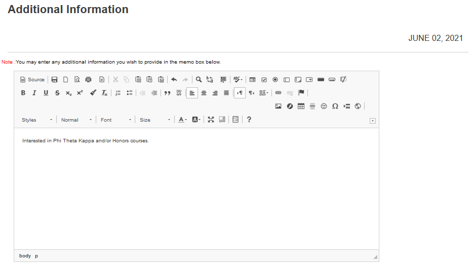Insert a bulleted list
Viewport: 472px width, 266px height.
(x=130, y=93)
